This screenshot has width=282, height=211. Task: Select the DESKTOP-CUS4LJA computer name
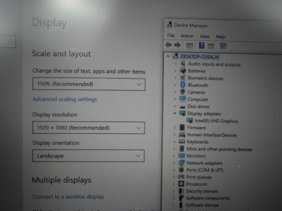200,57
